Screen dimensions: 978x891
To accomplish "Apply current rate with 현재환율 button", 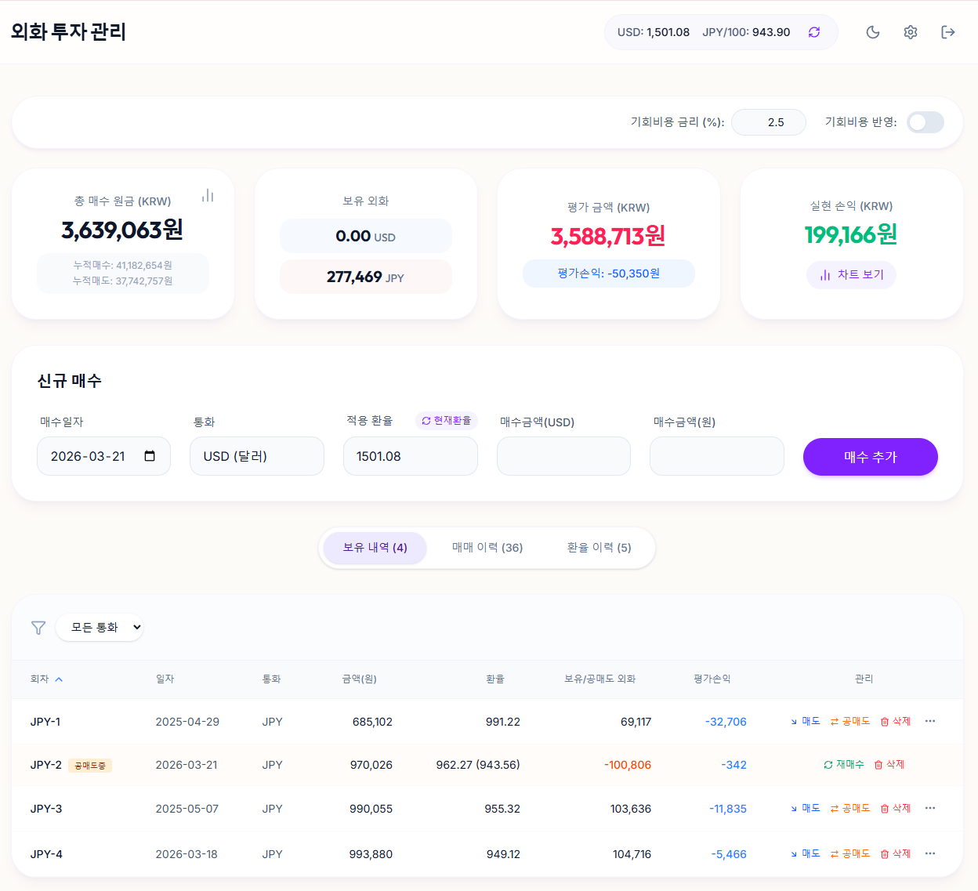I will point(447,421).
